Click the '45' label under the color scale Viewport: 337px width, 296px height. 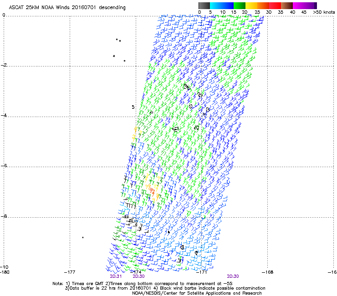[x=304, y=12]
